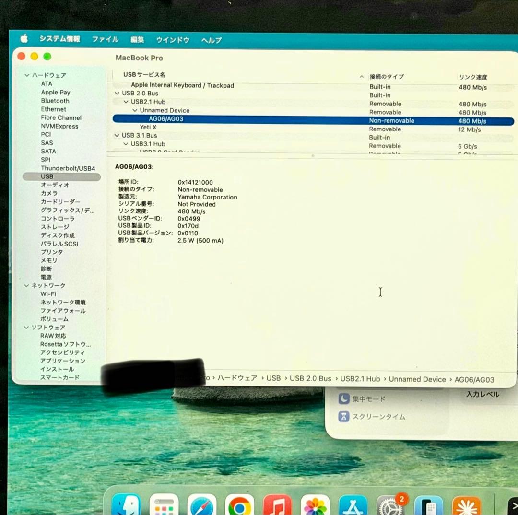This screenshot has height=515, width=518.
Task: Collapse the ハードウェア section in sidebar
Action: click(27, 75)
